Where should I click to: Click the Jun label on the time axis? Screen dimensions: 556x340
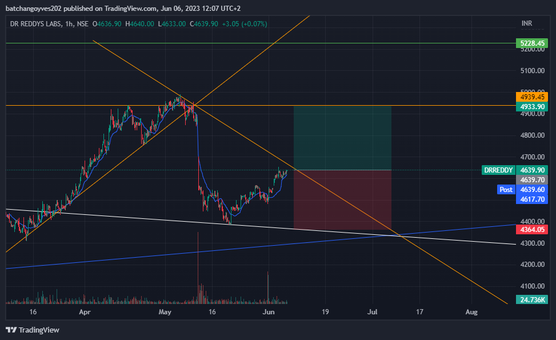[269, 312]
